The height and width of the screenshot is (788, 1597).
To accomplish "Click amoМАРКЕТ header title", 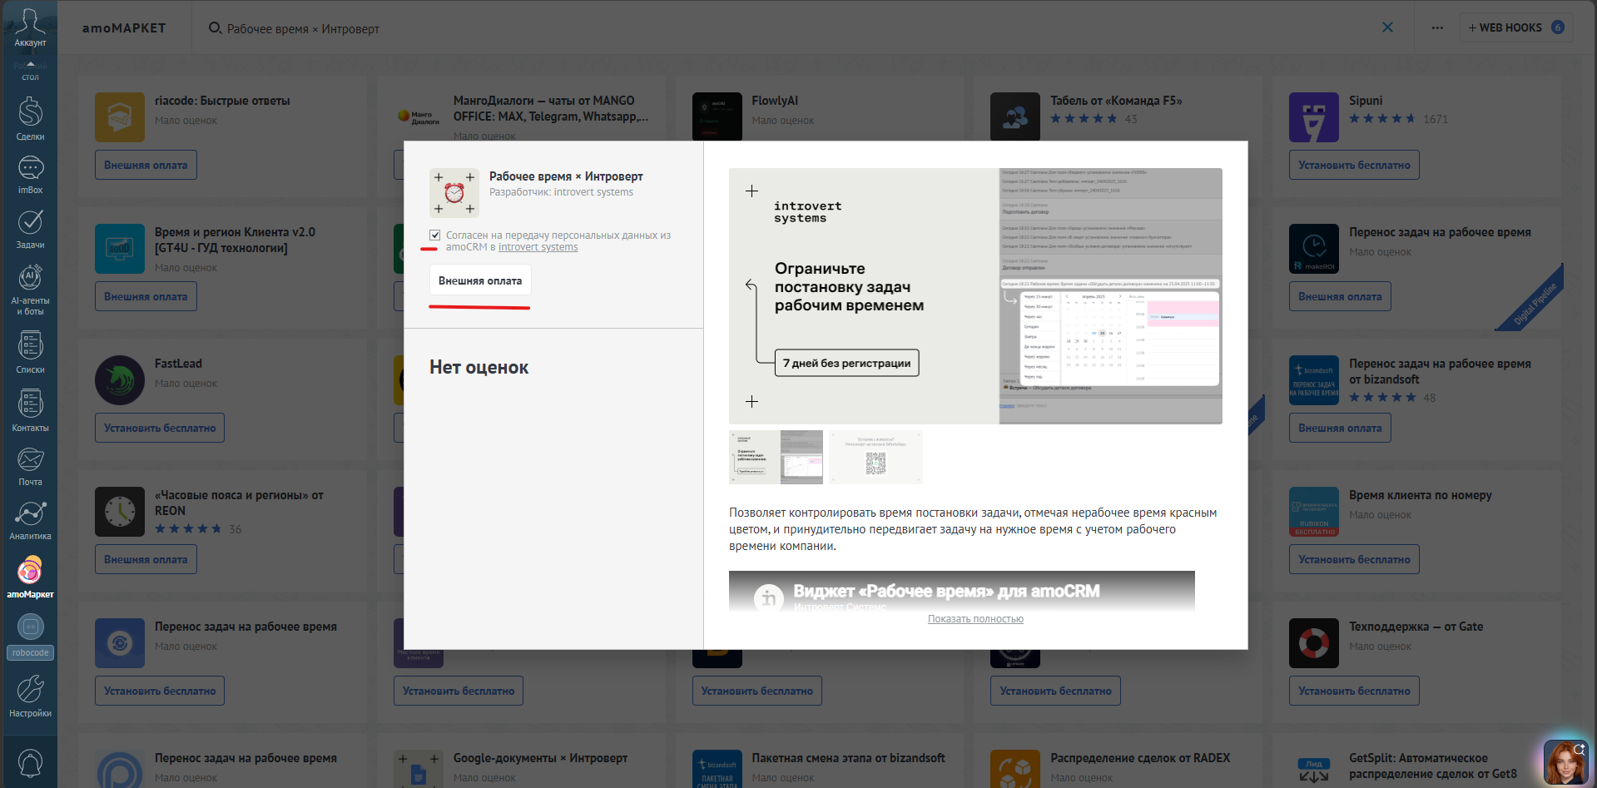I will point(124,28).
